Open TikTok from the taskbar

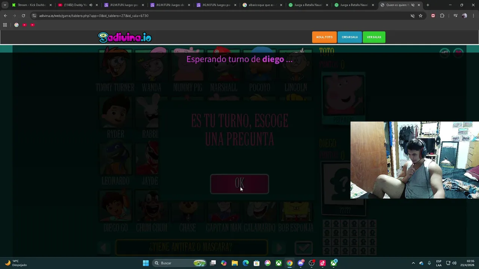323,263
